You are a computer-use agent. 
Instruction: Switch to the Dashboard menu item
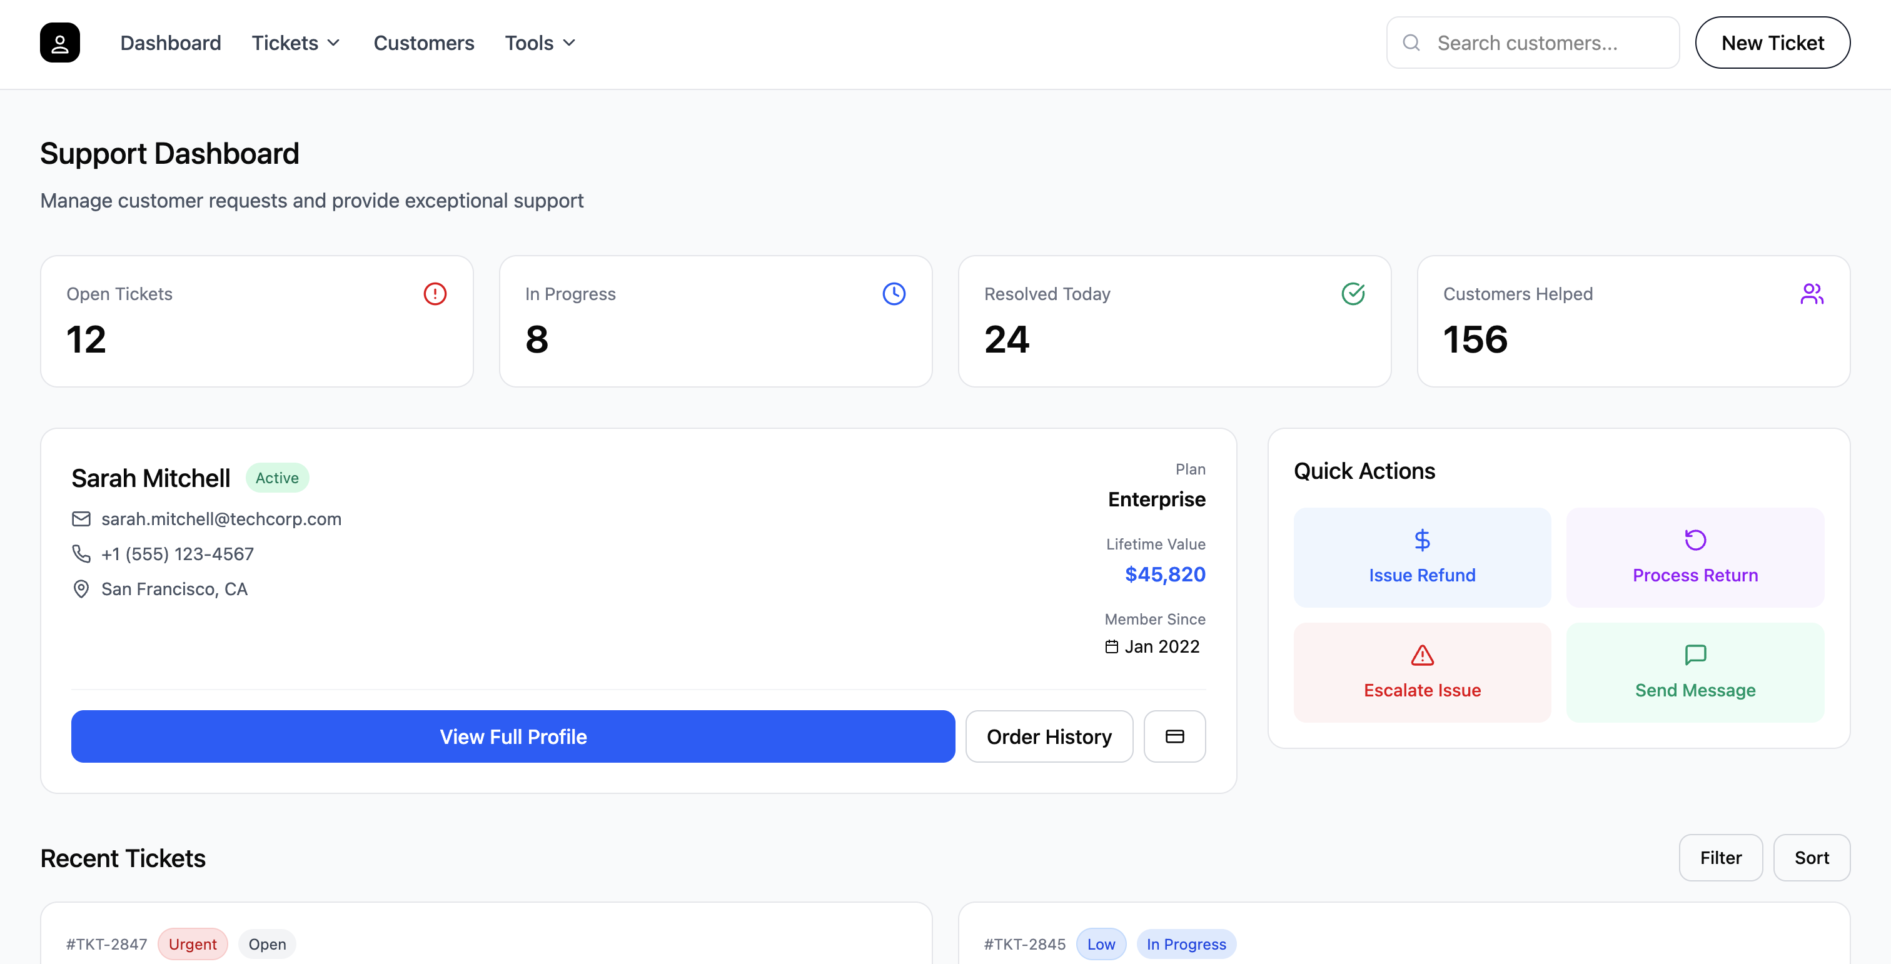click(170, 43)
